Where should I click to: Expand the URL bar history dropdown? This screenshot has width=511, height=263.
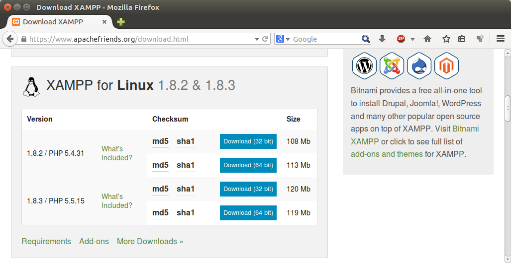[x=257, y=39]
